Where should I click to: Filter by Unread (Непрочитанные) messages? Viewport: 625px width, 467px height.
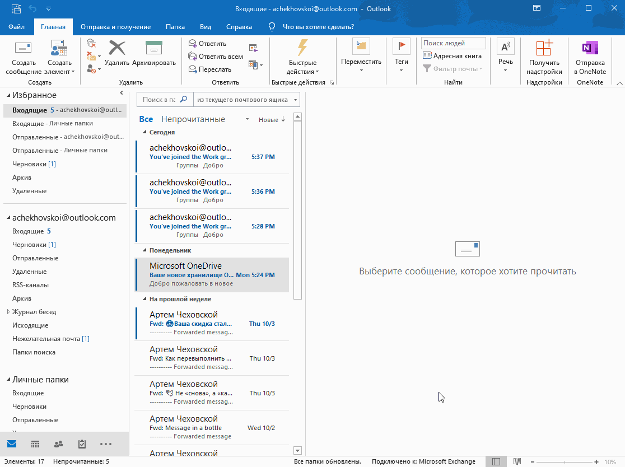click(193, 119)
